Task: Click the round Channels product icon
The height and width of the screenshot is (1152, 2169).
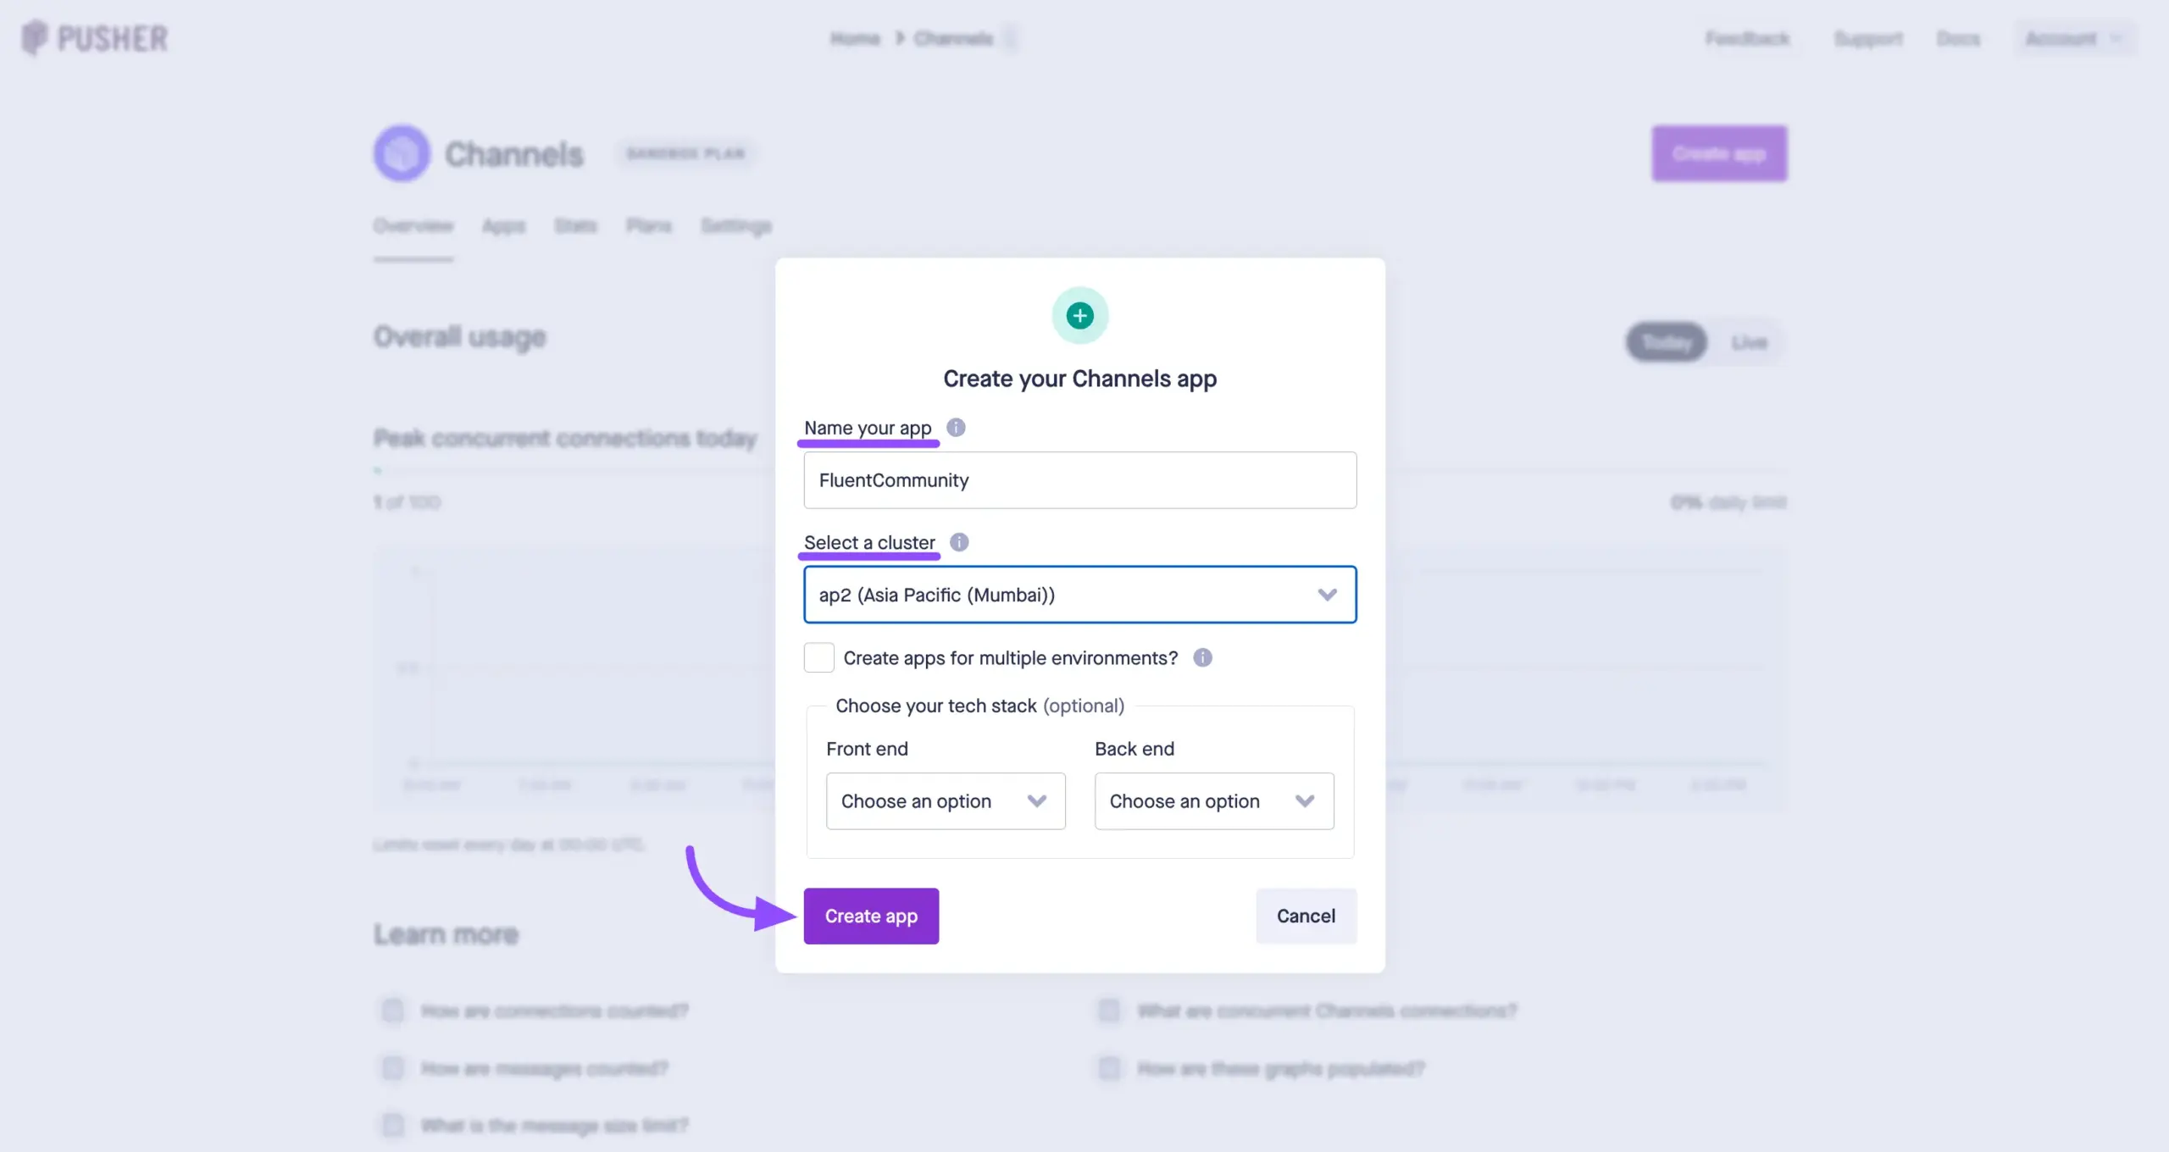Action: click(x=402, y=153)
